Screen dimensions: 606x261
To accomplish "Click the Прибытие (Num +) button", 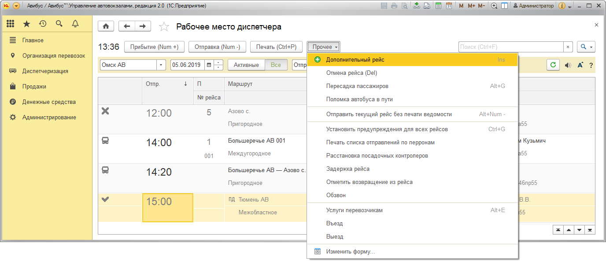I will (x=154, y=47).
